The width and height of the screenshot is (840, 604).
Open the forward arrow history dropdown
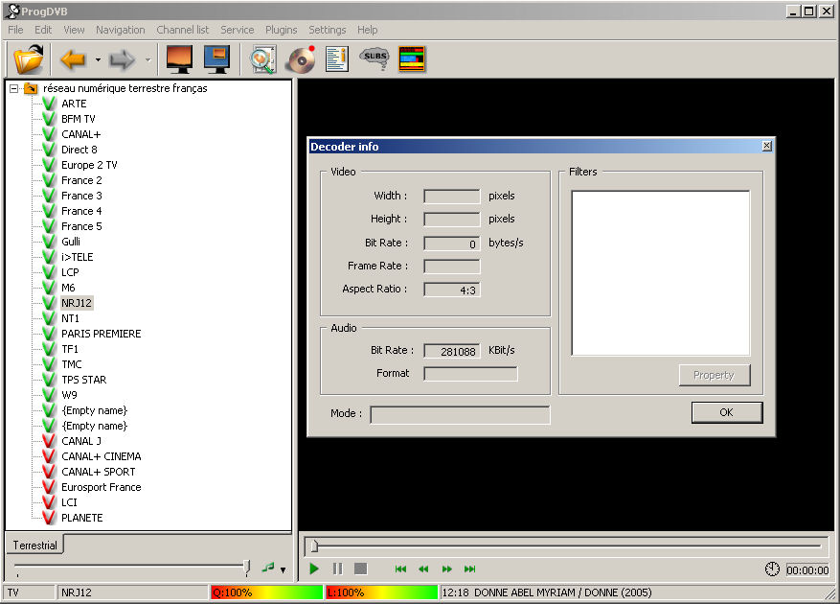tap(148, 59)
